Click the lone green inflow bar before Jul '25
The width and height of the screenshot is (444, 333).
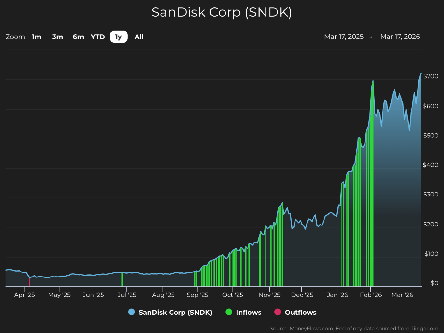pyautogui.click(x=122, y=279)
